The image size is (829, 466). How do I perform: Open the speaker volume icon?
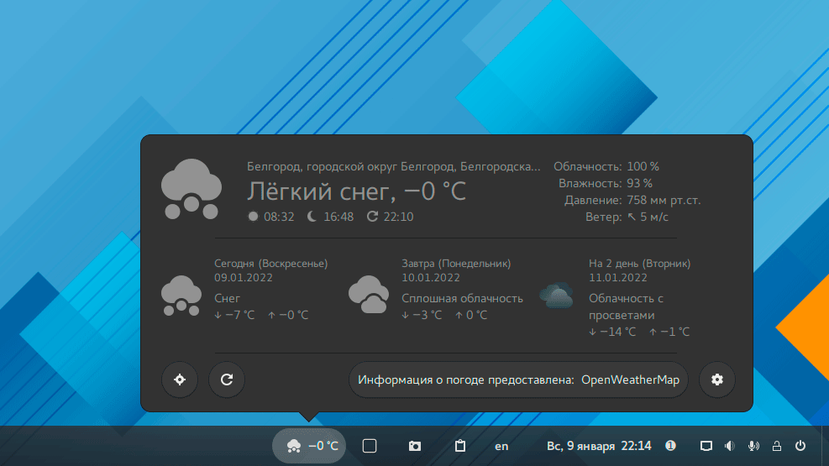coord(730,446)
